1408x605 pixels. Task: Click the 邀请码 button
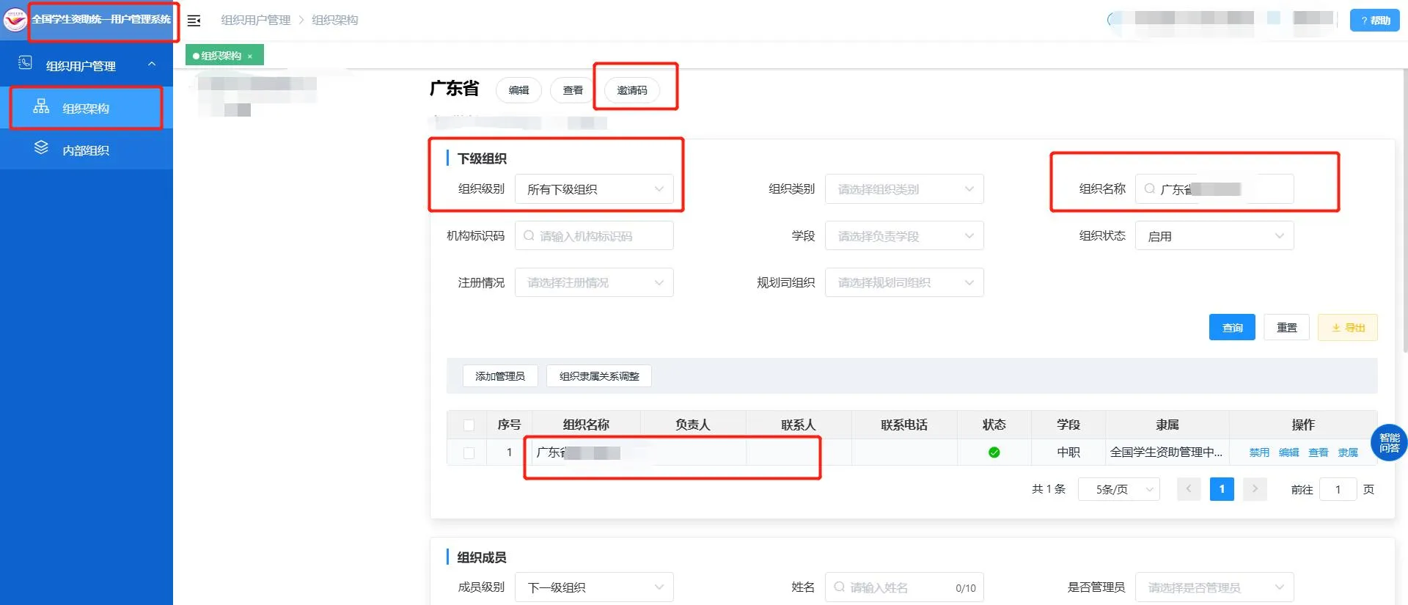[631, 90]
